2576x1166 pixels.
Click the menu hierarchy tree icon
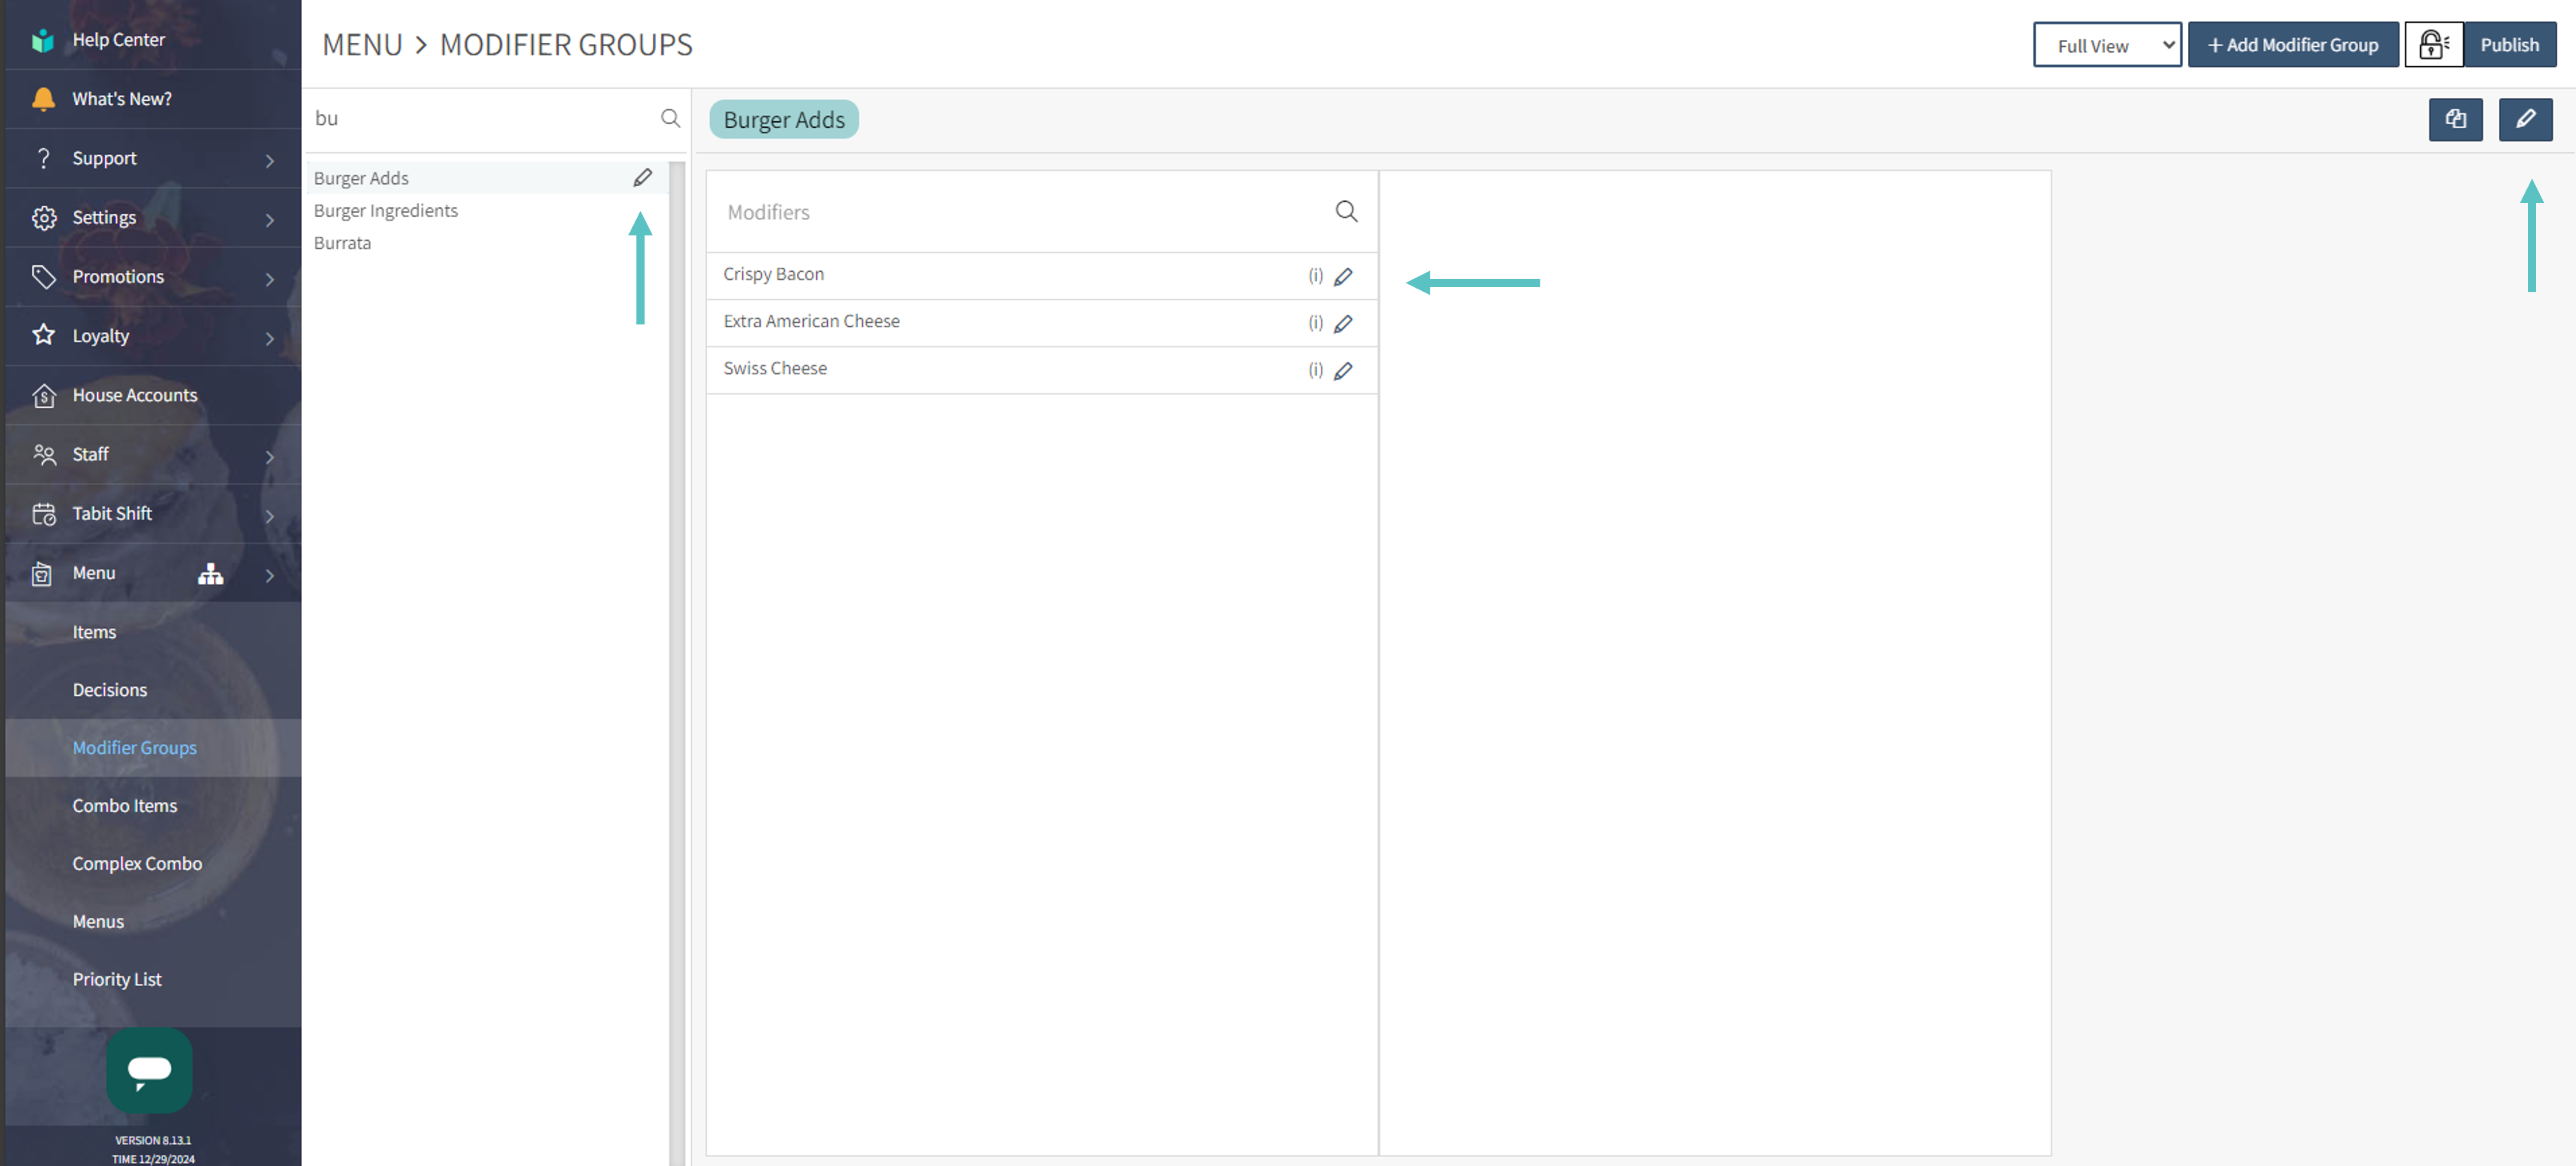(x=210, y=573)
